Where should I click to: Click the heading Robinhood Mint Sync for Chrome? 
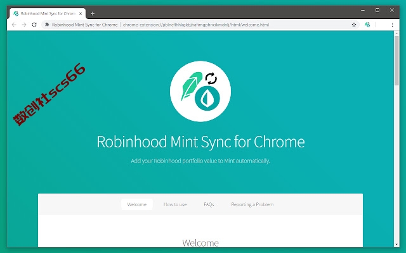click(x=200, y=142)
